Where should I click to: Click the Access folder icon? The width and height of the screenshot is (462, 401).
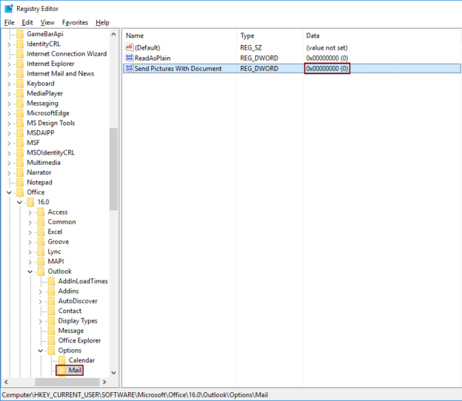(41, 212)
